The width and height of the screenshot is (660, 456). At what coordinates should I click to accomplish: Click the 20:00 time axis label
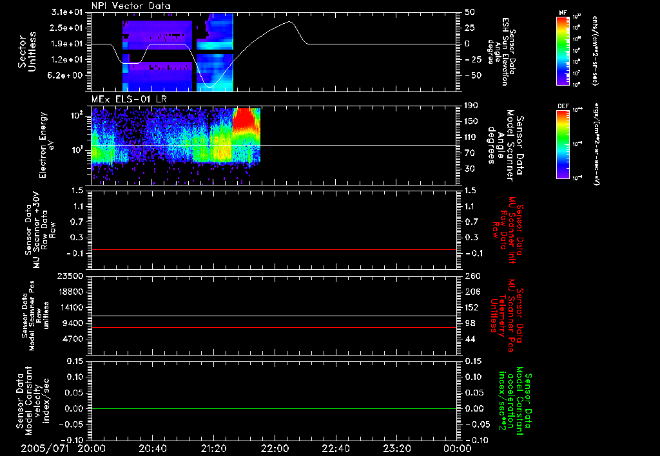tap(92, 449)
